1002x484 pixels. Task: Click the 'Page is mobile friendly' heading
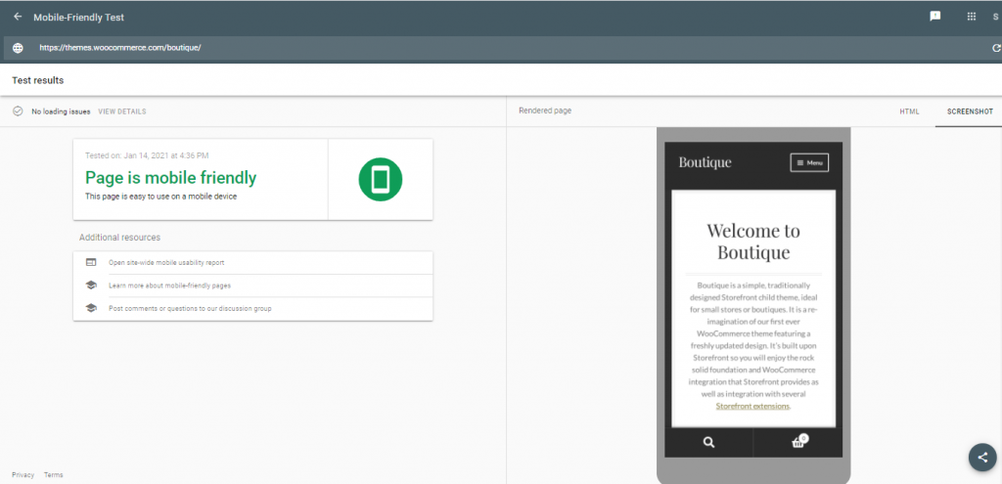click(170, 178)
